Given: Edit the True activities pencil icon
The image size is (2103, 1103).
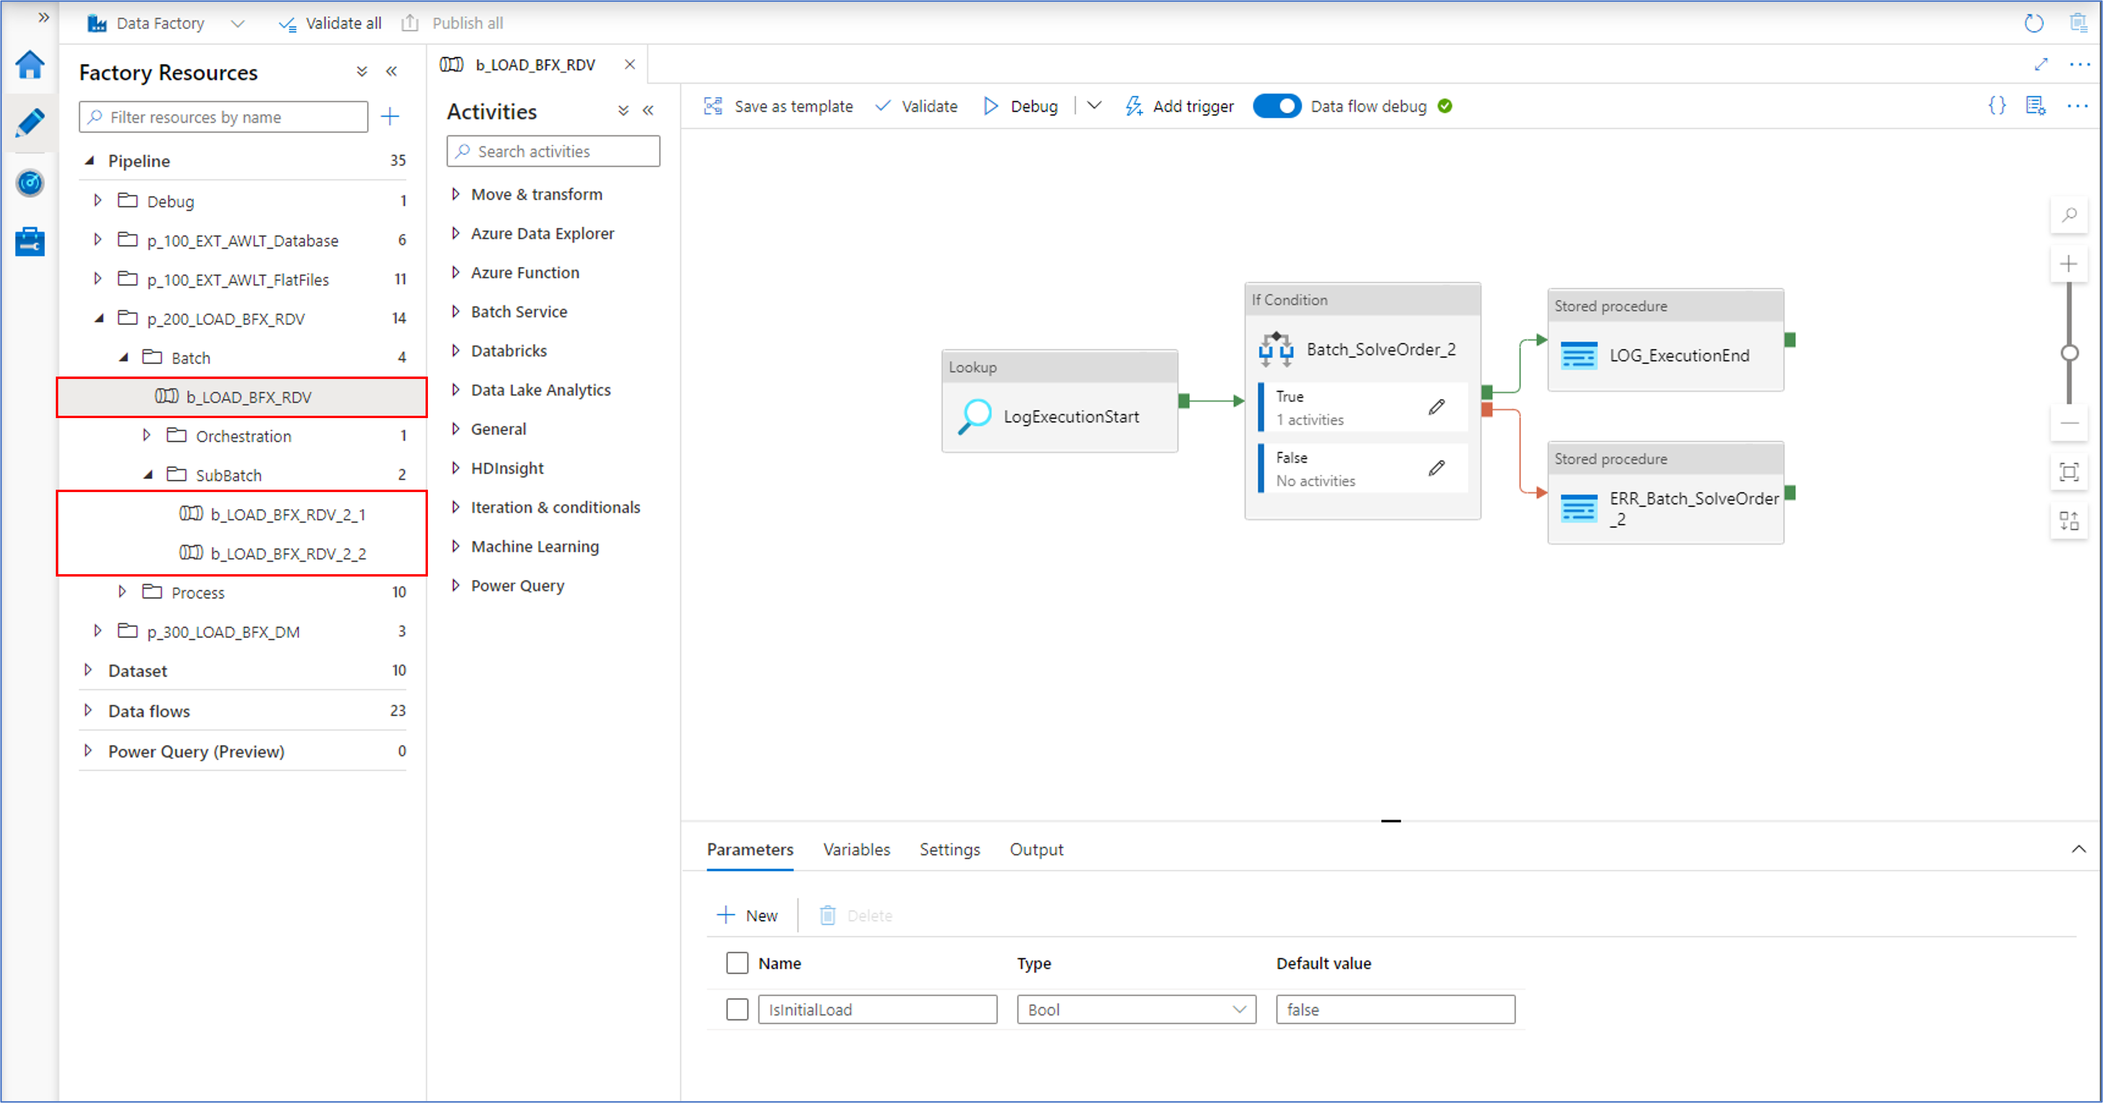Looking at the screenshot, I should 1437,407.
